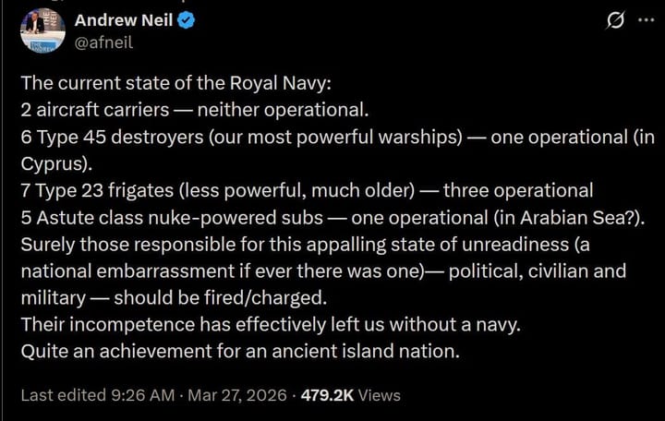The height and width of the screenshot is (421, 665).
Task: View the Last edited history link
Action: coord(61,394)
